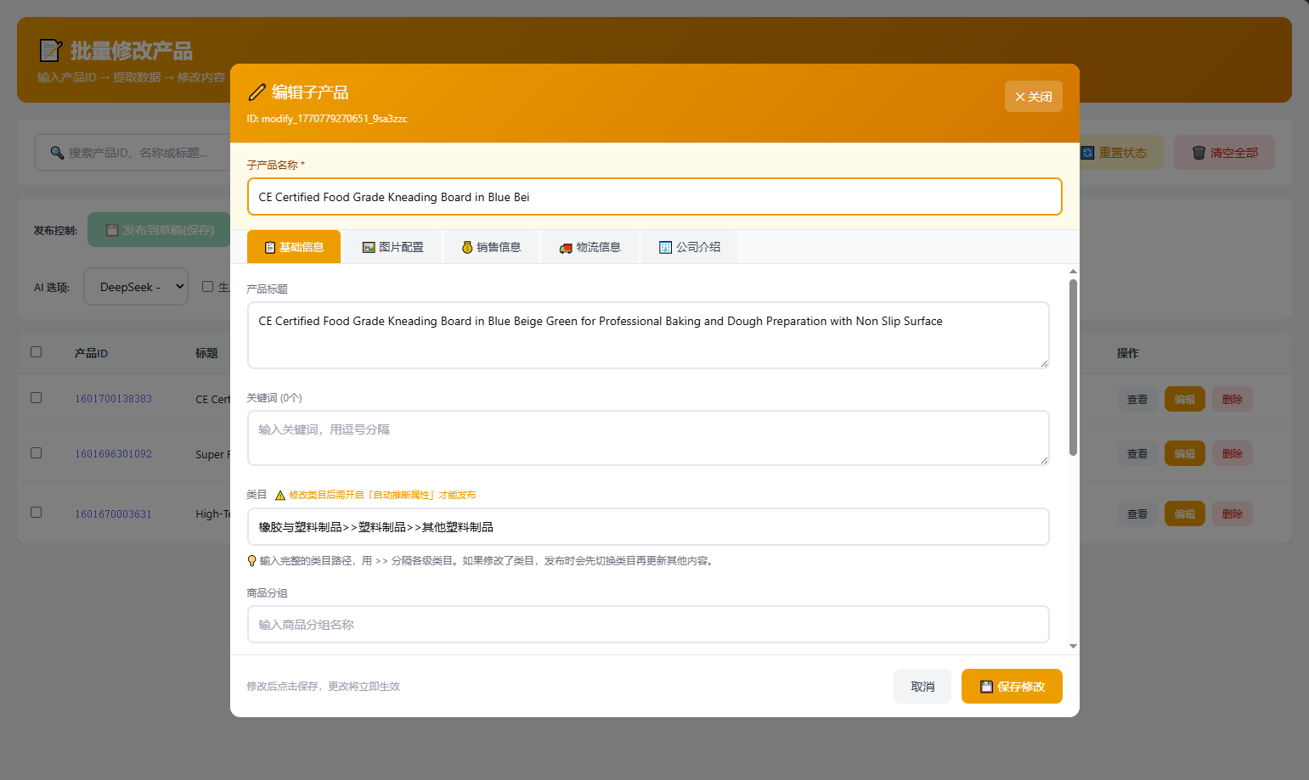
Task: Open the 物流信息 tab
Action: 590,247
